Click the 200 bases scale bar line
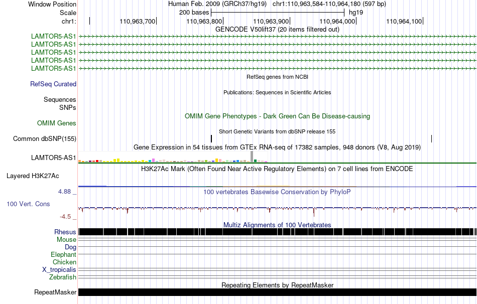Viewport: 477px width, 304px height. click(x=278, y=13)
